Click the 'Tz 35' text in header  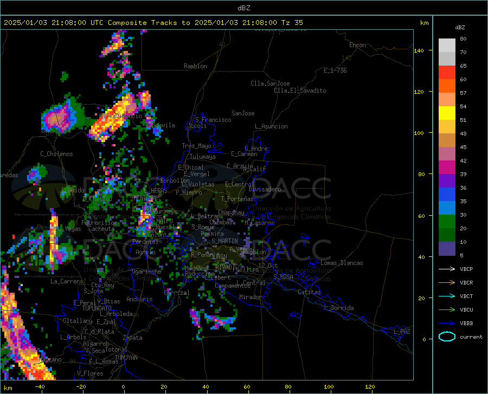tap(292, 23)
